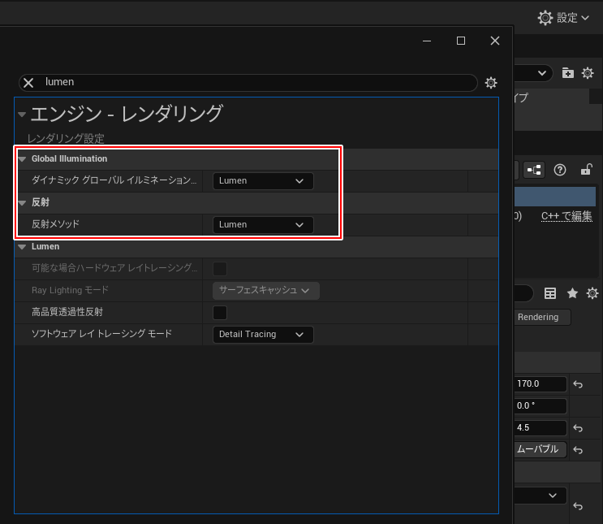Open project settings gear beside search bar
The height and width of the screenshot is (524, 603).
[x=491, y=83]
